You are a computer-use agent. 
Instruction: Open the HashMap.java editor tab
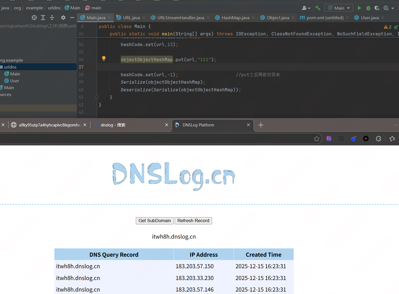coord(235,18)
